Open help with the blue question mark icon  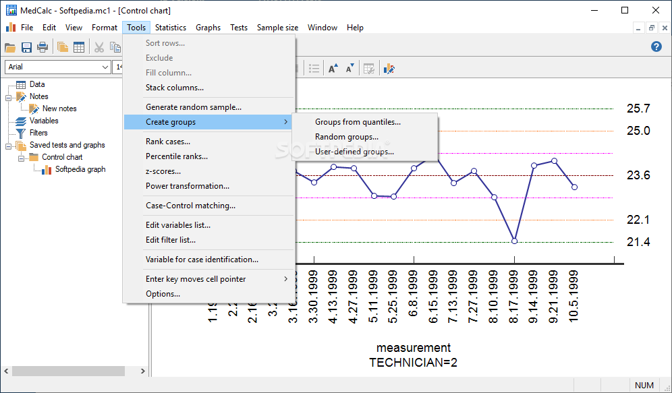(x=656, y=47)
